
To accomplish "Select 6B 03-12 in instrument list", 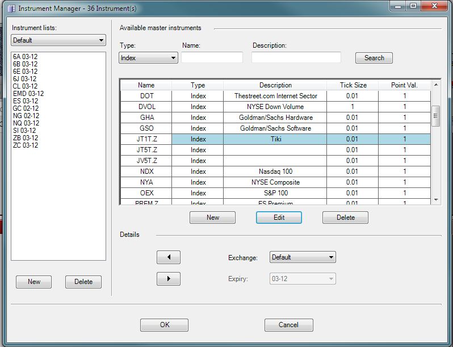I will [25, 64].
